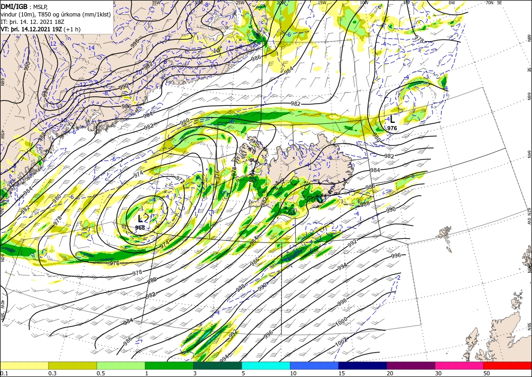Click the red 50+ legend color segment
The width and height of the screenshot is (532, 377).
click(508, 365)
